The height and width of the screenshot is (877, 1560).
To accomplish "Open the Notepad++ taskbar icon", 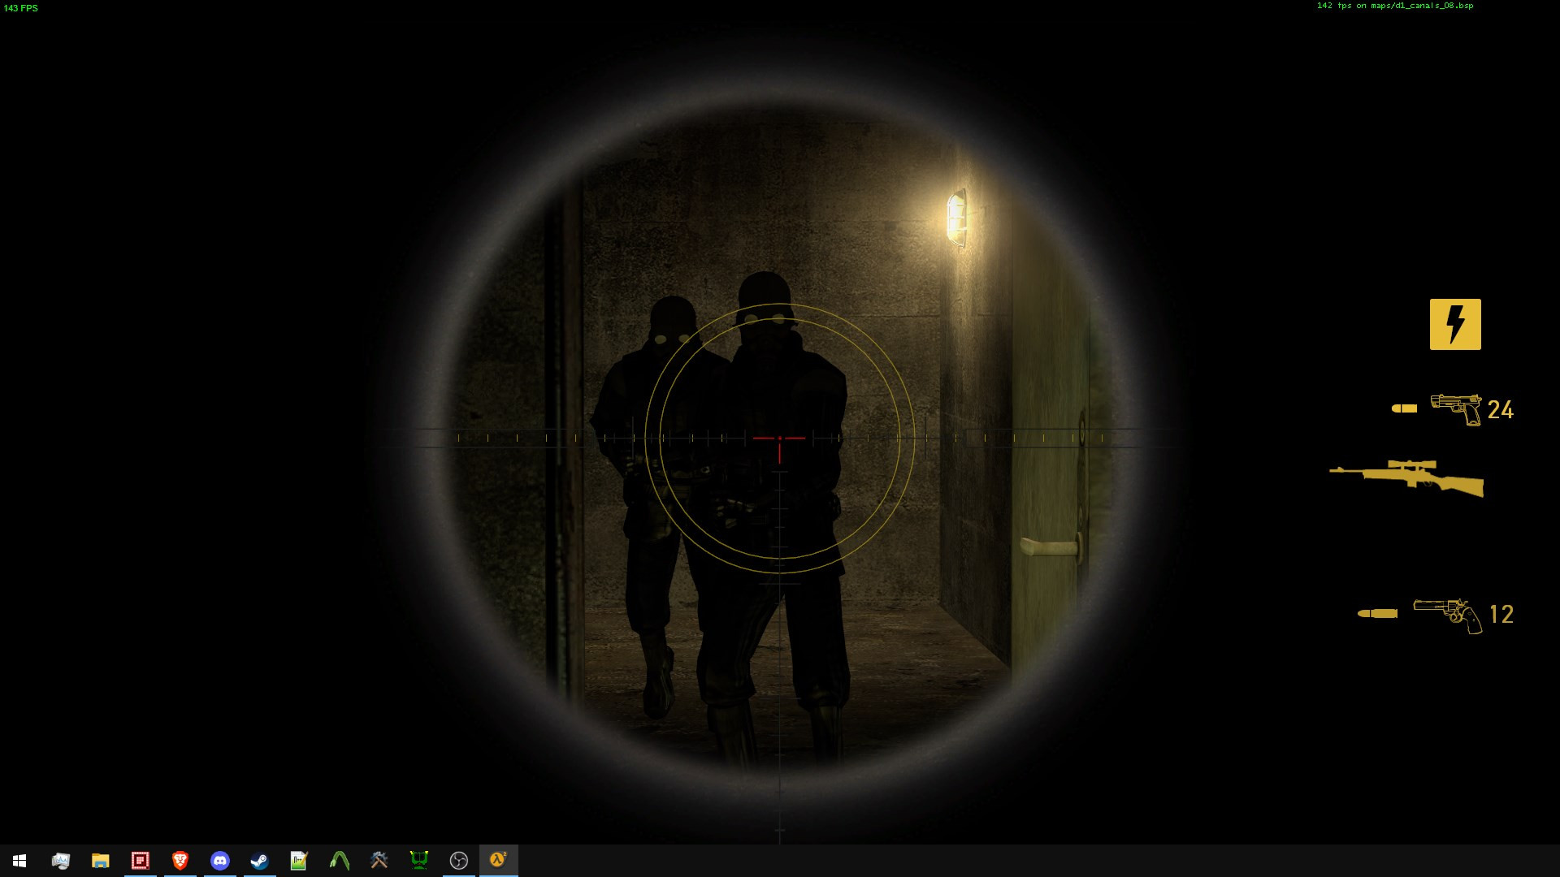I will coord(298,861).
